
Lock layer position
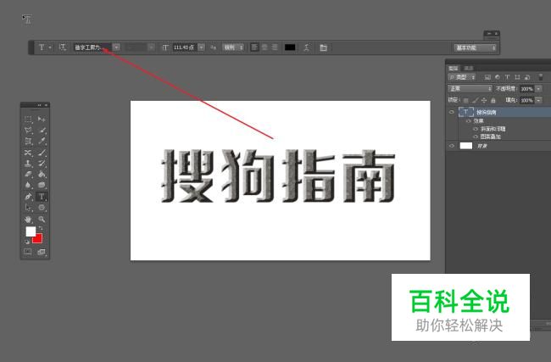(484, 101)
